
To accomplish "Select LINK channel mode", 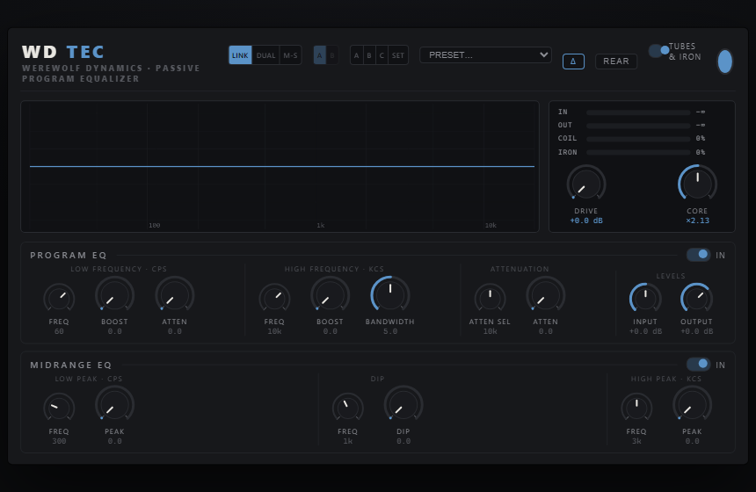I will (x=240, y=55).
